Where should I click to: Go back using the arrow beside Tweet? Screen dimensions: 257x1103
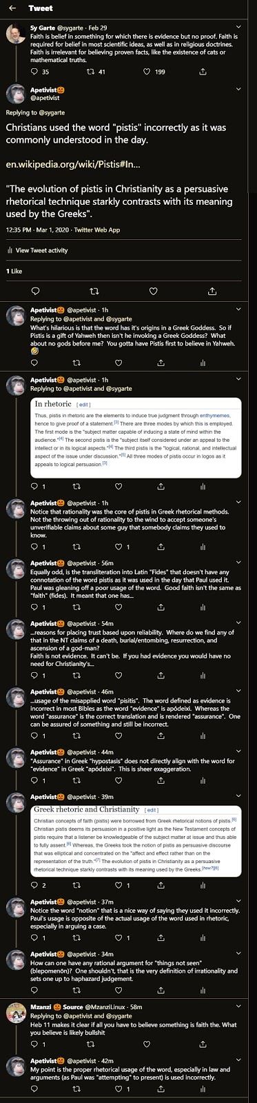pyautogui.click(x=12, y=8)
